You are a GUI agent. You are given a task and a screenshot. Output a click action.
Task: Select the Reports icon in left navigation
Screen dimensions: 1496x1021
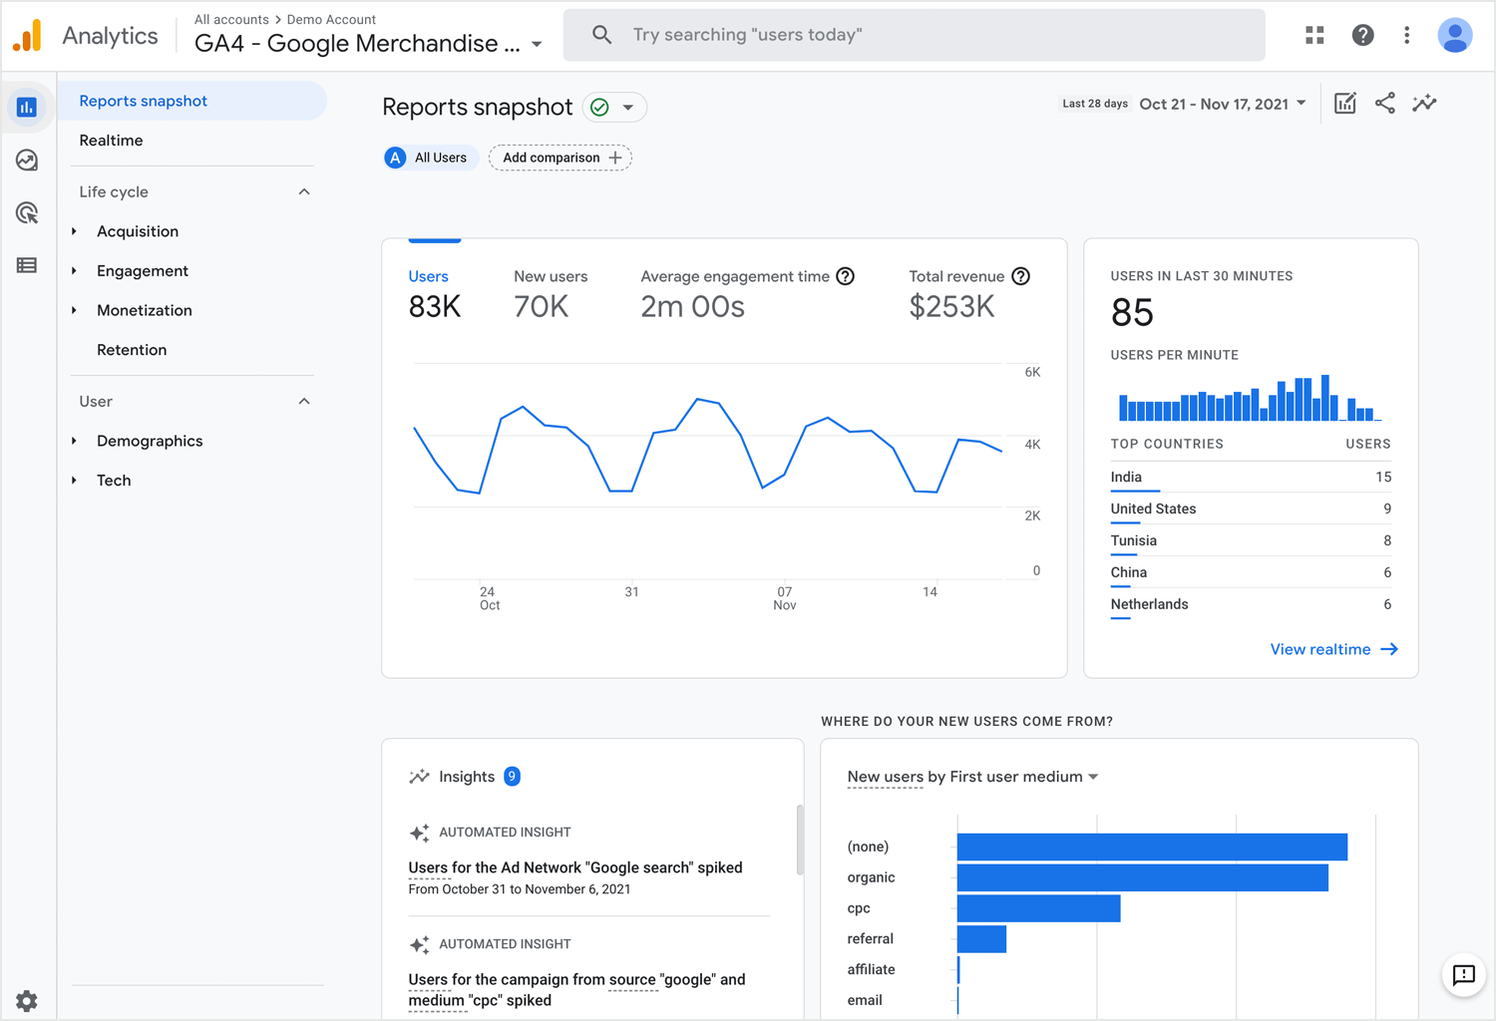coord(26,107)
